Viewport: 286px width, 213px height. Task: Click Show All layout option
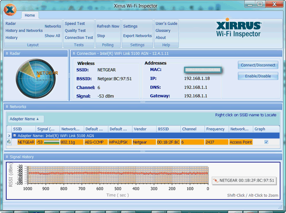pyautogui.click(x=52, y=36)
